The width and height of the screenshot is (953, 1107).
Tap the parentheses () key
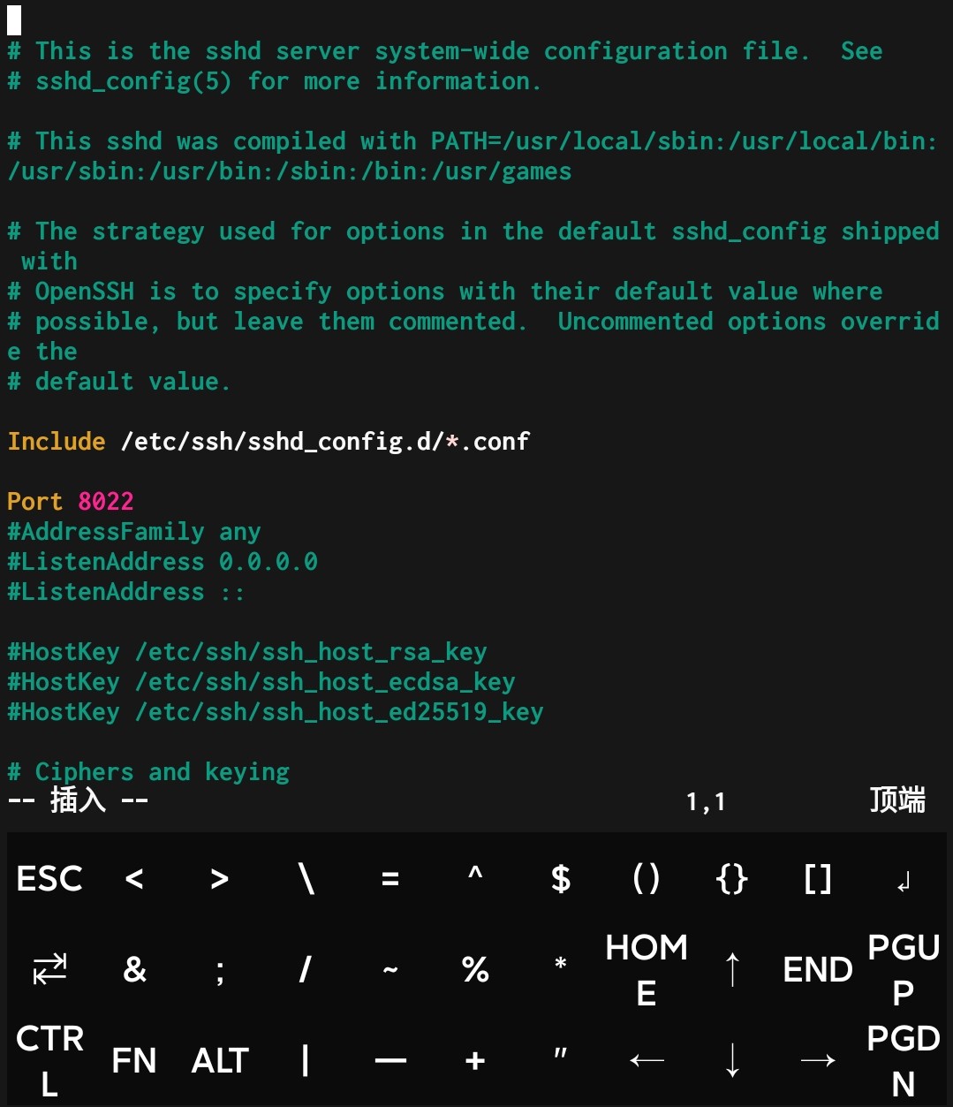[647, 878]
